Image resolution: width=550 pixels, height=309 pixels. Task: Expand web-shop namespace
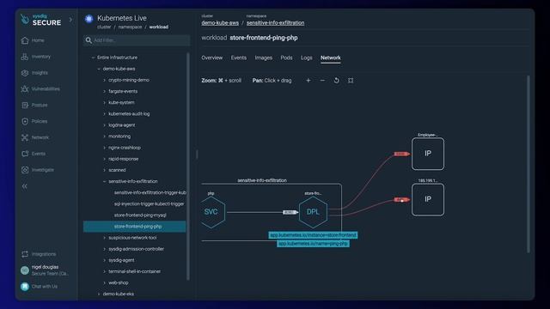(x=104, y=282)
